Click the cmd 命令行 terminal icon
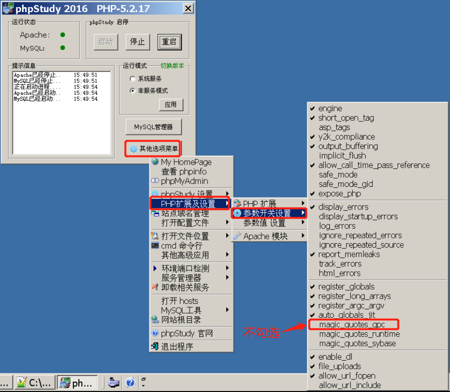 (x=155, y=246)
